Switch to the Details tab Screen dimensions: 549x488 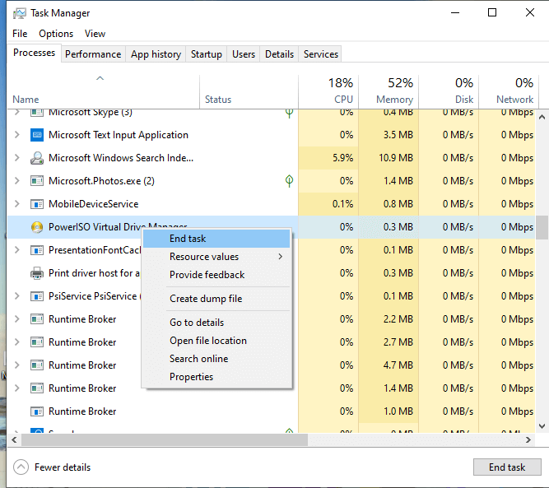279,54
